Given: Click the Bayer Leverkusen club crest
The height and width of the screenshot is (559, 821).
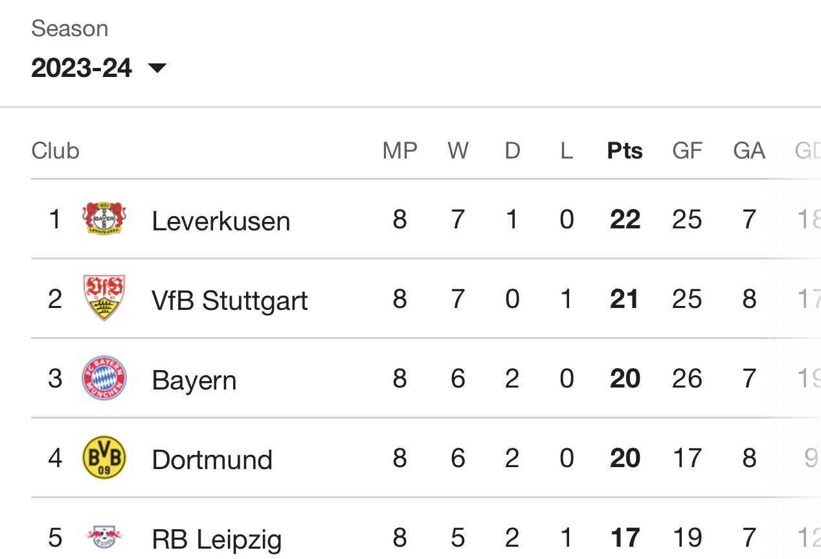Looking at the screenshot, I should tap(104, 219).
